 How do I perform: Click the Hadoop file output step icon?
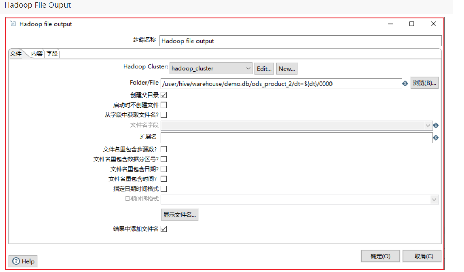point(13,23)
